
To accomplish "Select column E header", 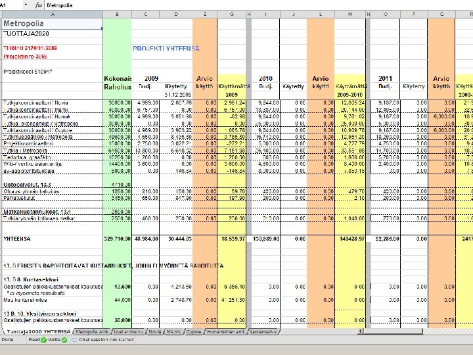I will [x=205, y=14].
